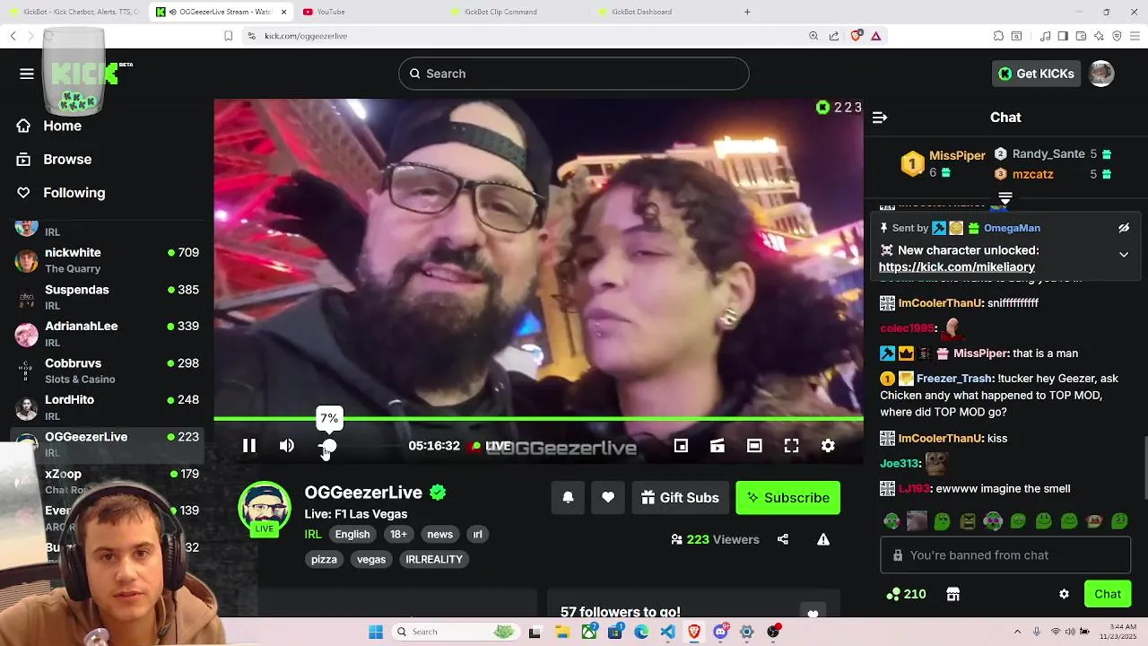Collapse chat panel with arrow icon

(880, 118)
